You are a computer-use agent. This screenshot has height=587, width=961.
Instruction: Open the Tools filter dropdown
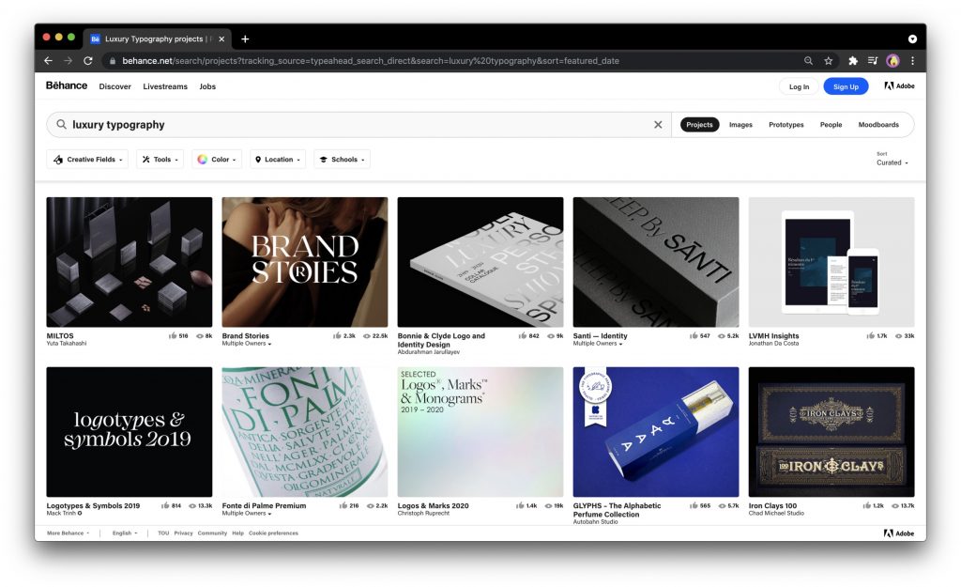tap(160, 160)
